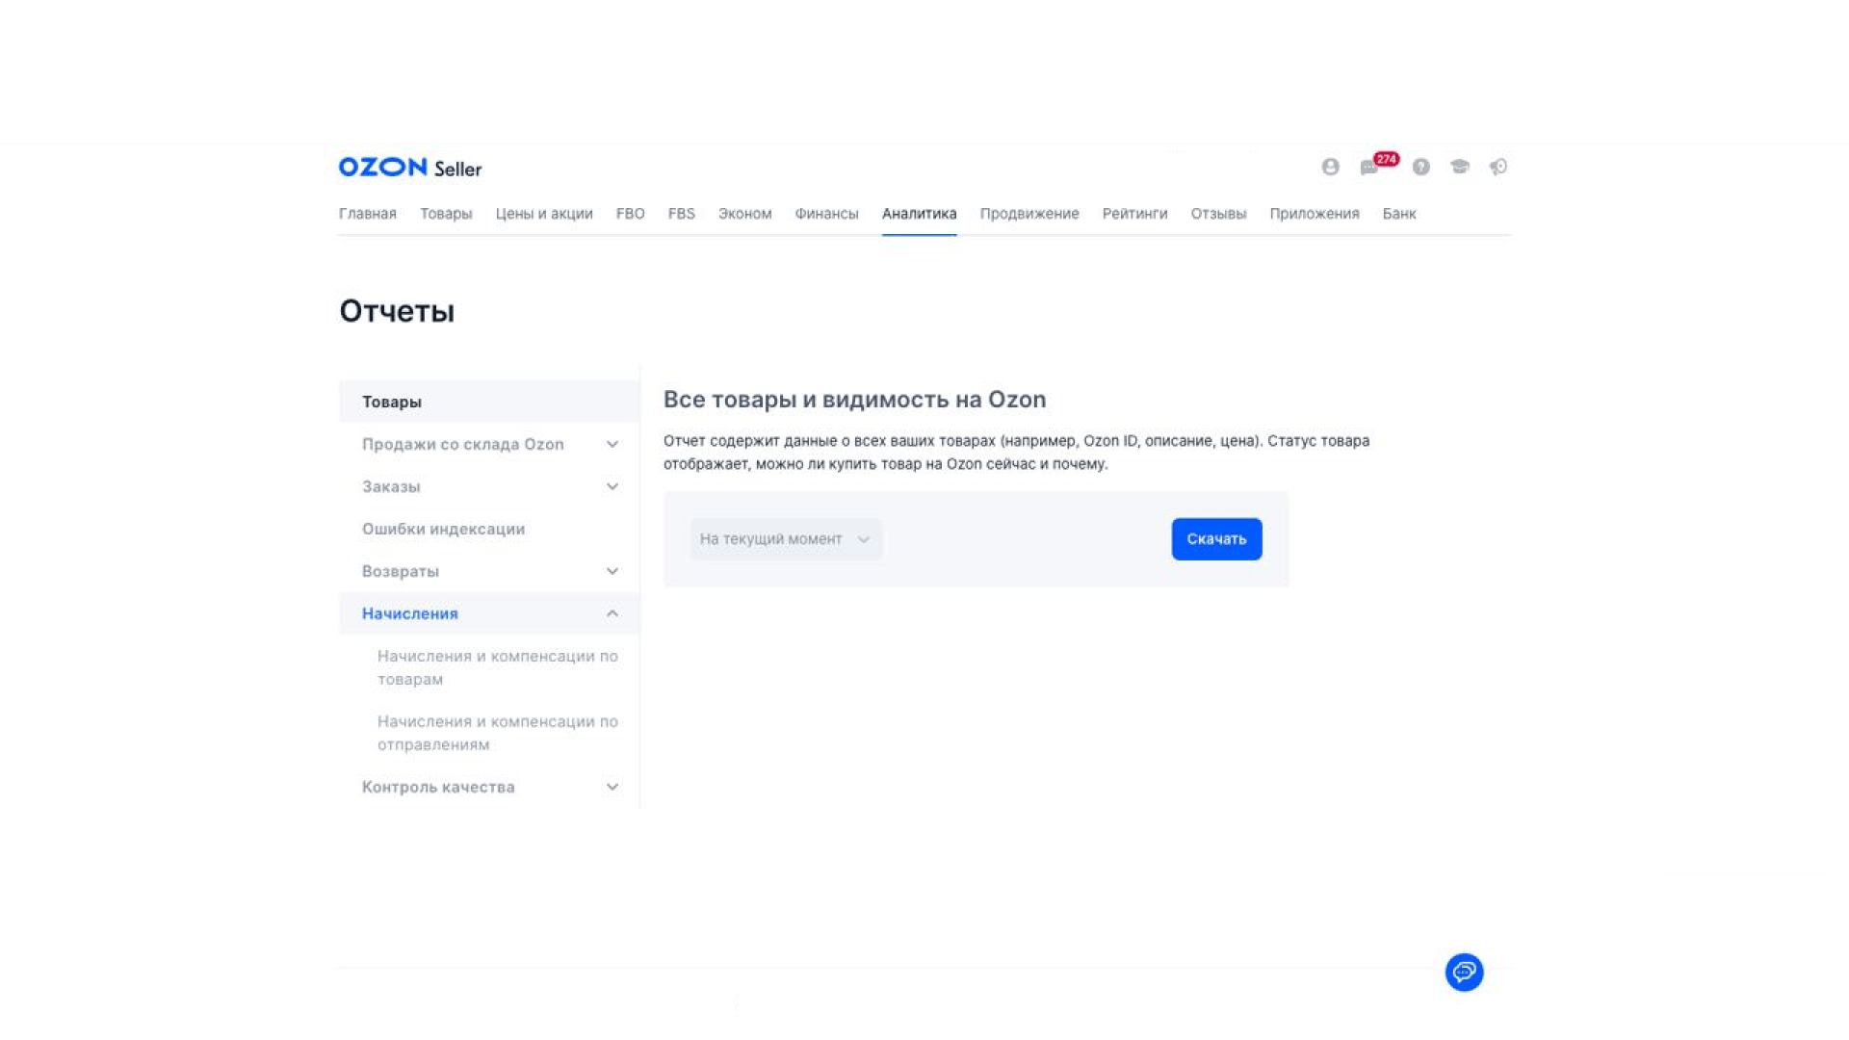
Task: Open the Банк tab
Action: point(1399,214)
